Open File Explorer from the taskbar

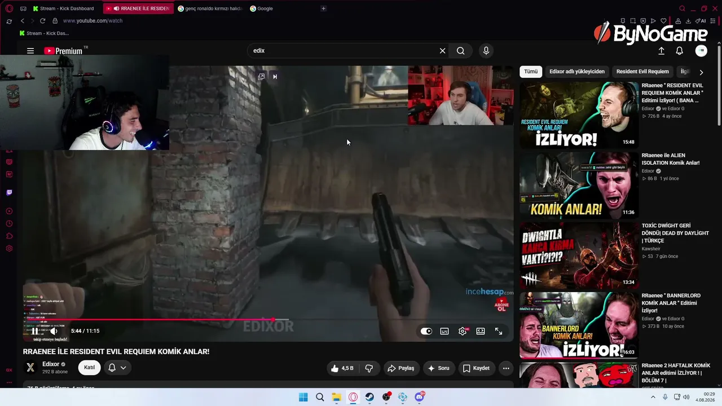[336, 397]
